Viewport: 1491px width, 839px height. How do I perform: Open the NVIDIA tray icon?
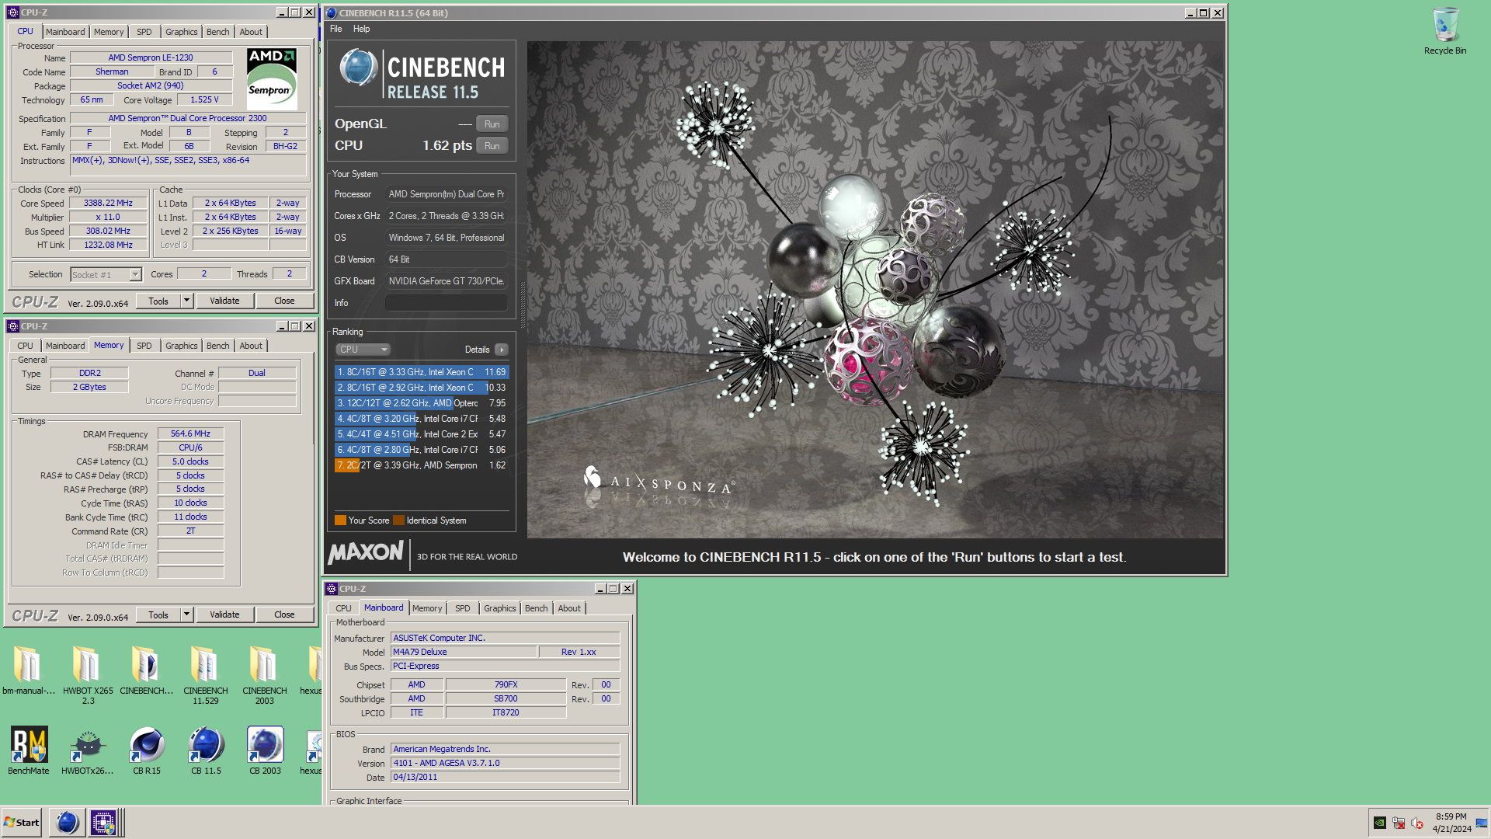(1379, 823)
